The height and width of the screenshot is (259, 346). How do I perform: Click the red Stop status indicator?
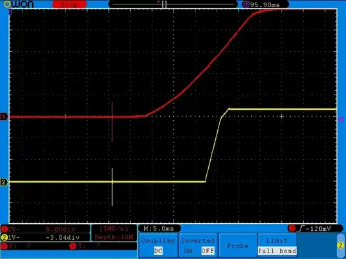(x=69, y=4)
